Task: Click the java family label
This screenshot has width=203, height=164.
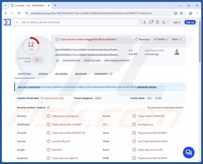Action: pyautogui.click(x=149, y=98)
